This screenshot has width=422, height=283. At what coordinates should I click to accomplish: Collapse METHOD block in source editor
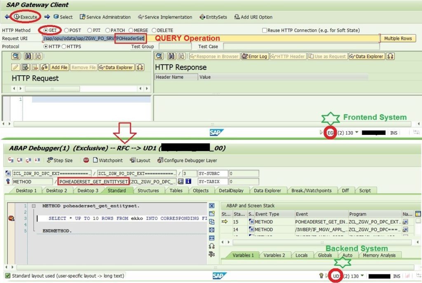click(x=34, y=206)
